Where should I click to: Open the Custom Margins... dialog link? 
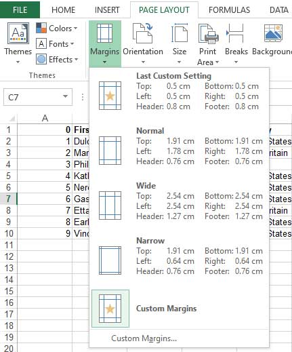click(144, 338)
